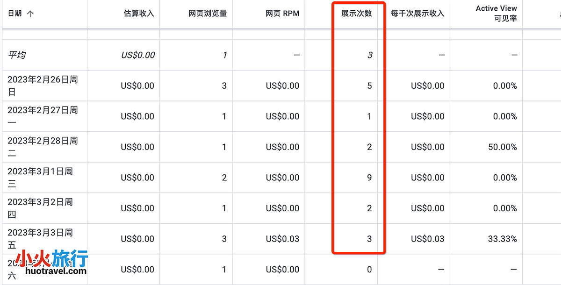This screenshot has width=561, height=285.
Task: Click the 网页 RPM column header
Action: pyautogui.click(x=282, y=14)
